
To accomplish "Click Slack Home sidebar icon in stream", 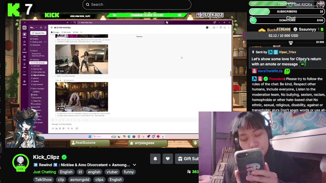I will [24, 35].
